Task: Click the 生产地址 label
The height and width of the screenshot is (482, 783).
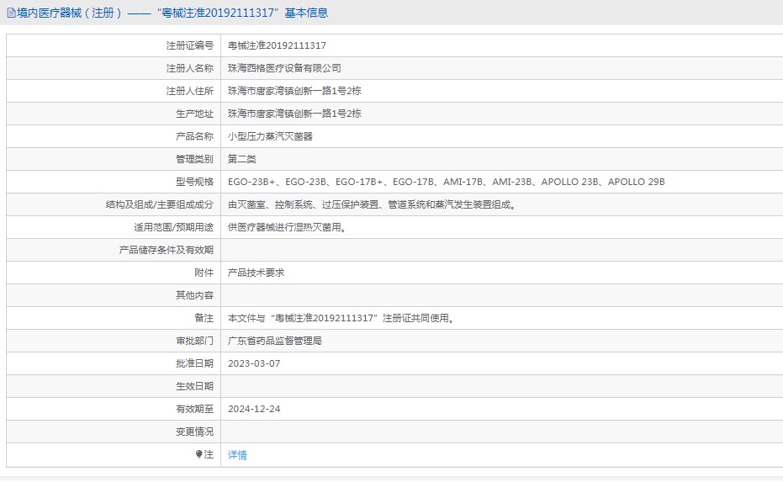Action: click(x=195, y=114)
